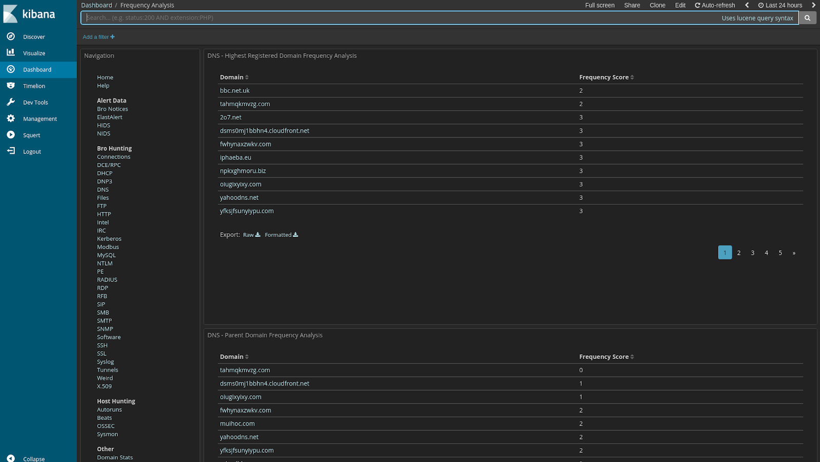The height and width of the screenshot is (462, 820).
Task: Toggle sorting on Frequency Score column
Action: [606, 77]
